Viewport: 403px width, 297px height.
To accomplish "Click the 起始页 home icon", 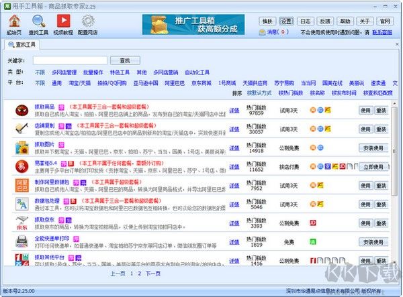I will 13,23.
